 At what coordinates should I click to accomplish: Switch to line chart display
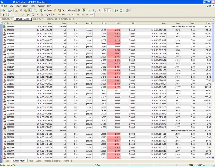coord(89,10)
